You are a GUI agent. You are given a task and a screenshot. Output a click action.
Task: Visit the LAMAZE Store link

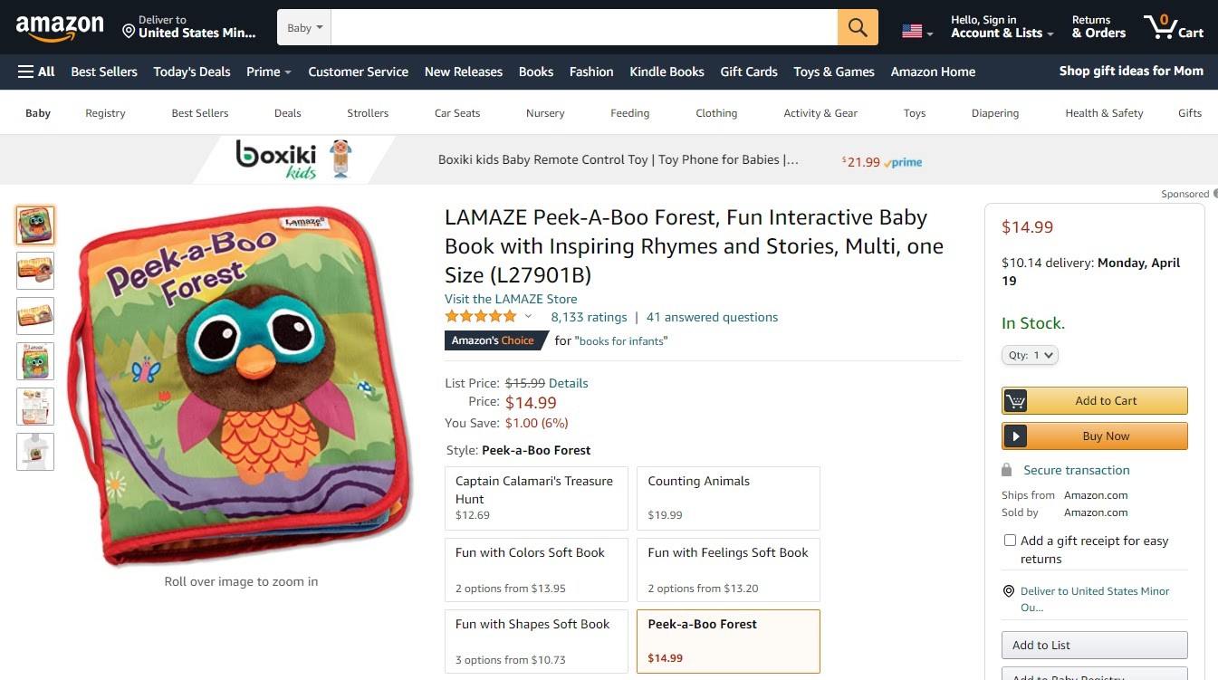click(511, 299)
